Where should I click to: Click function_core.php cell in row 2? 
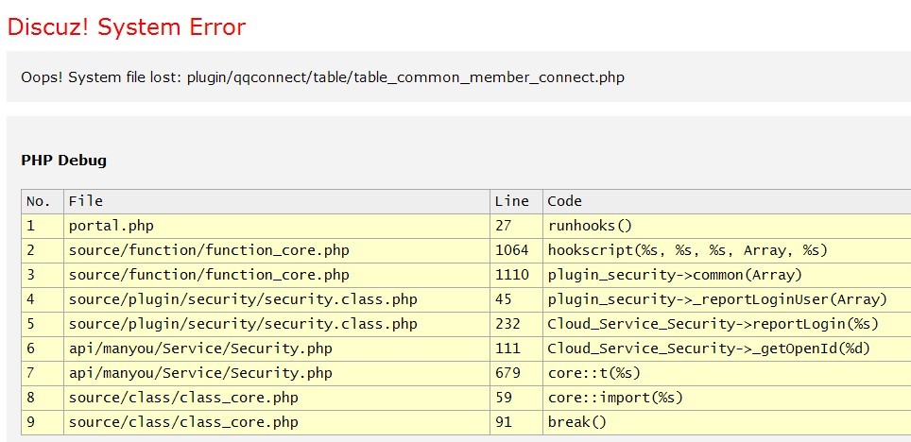(x=277, y=250)
